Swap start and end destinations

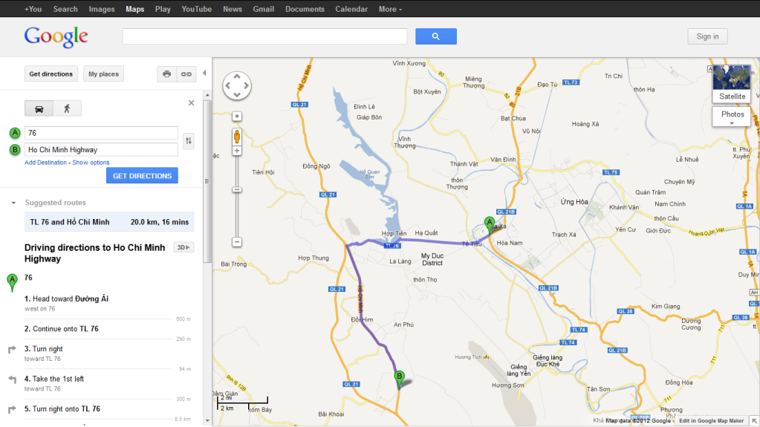click(189, 141)
